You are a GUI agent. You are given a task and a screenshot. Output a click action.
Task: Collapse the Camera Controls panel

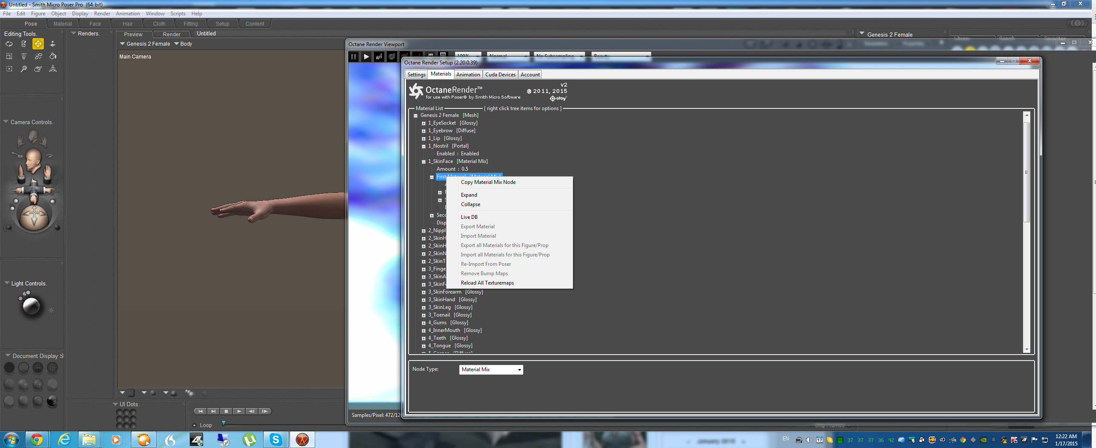tap(6, 122)
